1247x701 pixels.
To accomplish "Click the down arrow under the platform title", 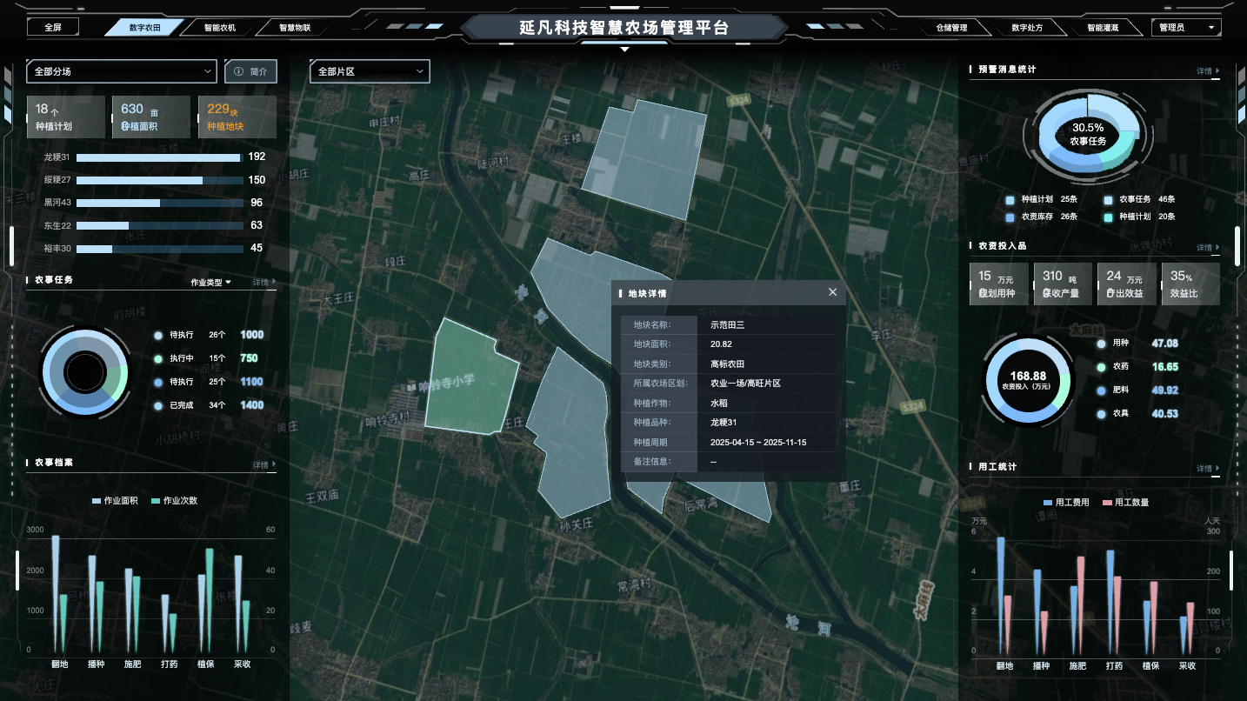I will coord(623,50).
